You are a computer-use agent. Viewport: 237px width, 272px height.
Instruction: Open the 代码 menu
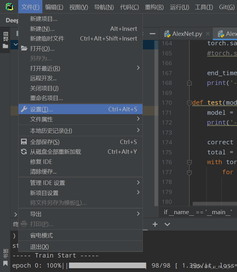pyautogui.click(x=130, y=7)
